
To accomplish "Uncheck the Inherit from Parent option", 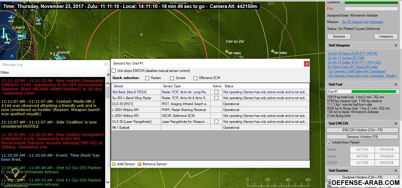I will click(329, 143).
